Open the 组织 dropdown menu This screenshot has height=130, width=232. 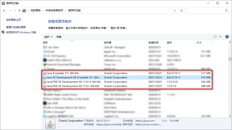point(48,37)
